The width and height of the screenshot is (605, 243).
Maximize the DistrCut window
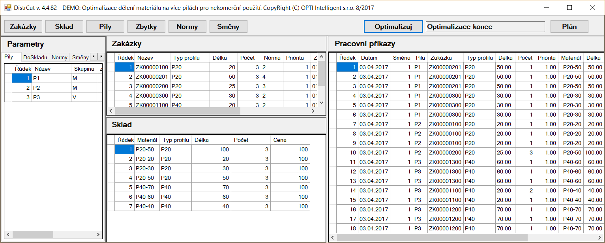569,8
